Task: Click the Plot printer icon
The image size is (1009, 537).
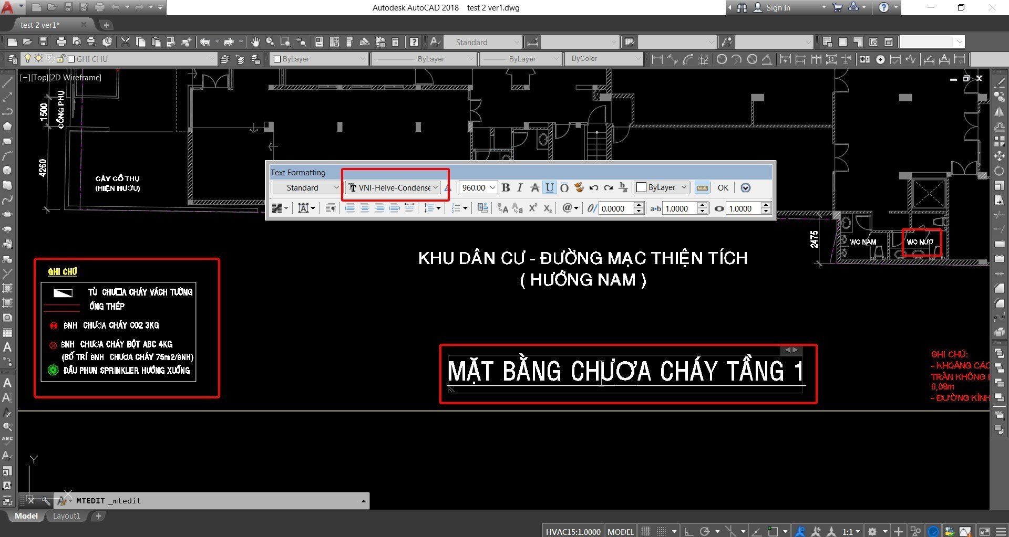Action: coord(61,42)
